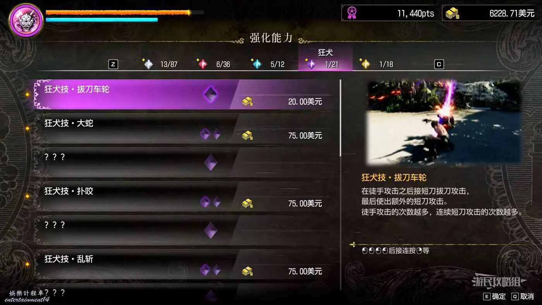Image resolution: width=542 pixels, height=305 pixels.
Task: Select the white gem 13/87 category
Action: (x=160, y=64)
